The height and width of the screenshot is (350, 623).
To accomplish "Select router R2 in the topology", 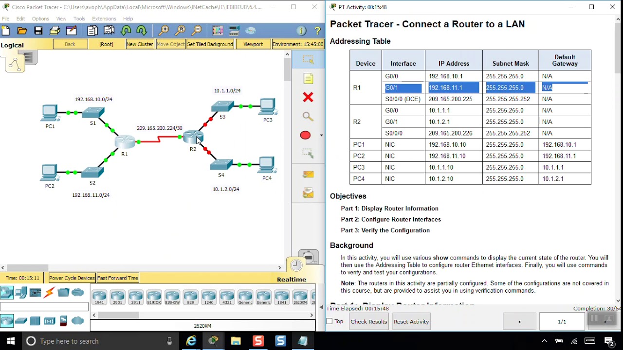I will coord(193,137).
